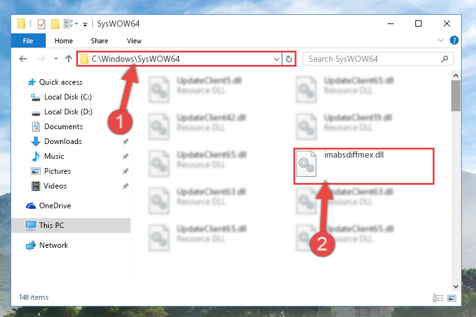Open Explorer help question mark
476x317 pixels.
click(454, 40)
